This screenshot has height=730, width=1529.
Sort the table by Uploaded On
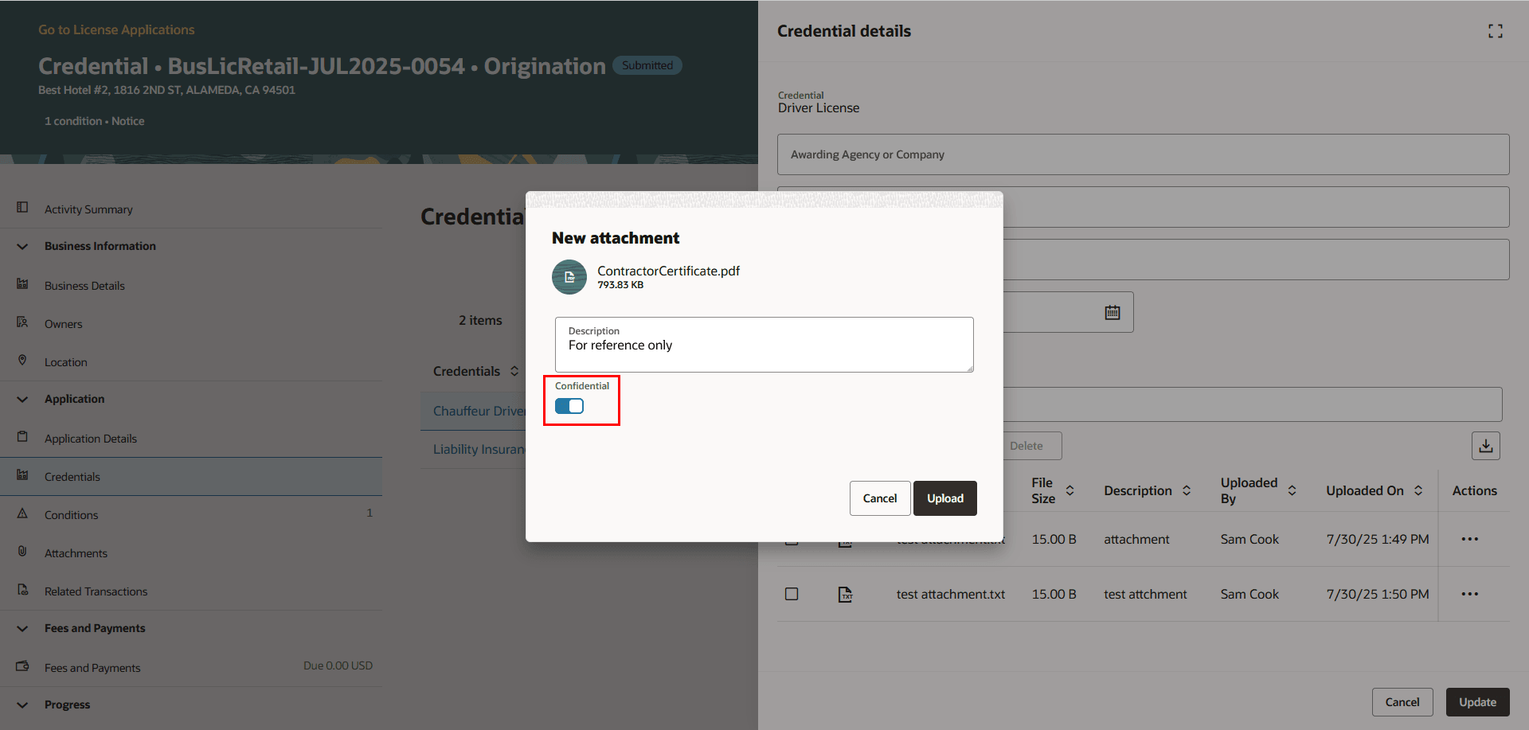pyautogui.click(x=1419, y=490)
